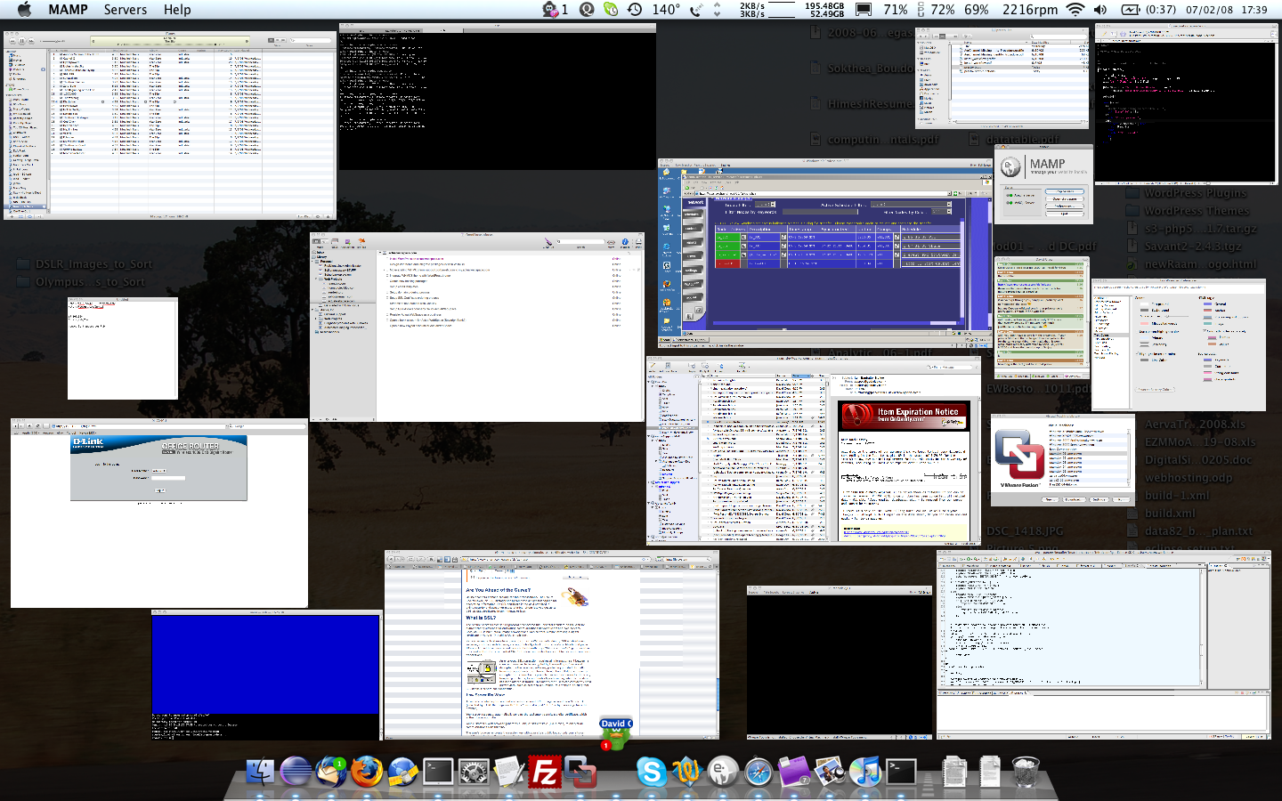The image size is (1282, 801).
Task: Open Thunderbird mail icon in dock
Action: 331,771
